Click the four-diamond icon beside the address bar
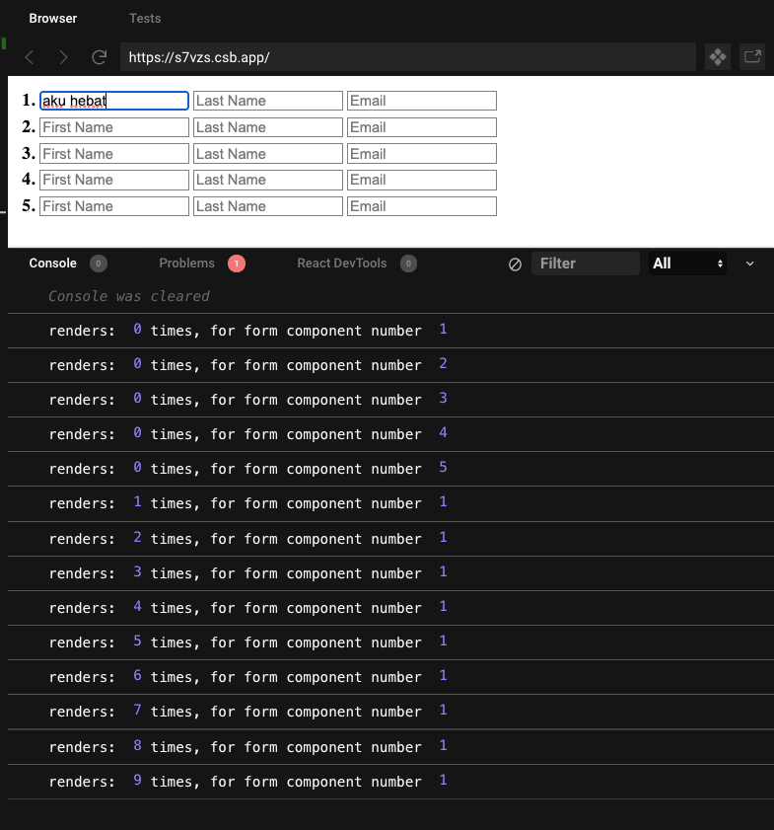 pos(718,57)
